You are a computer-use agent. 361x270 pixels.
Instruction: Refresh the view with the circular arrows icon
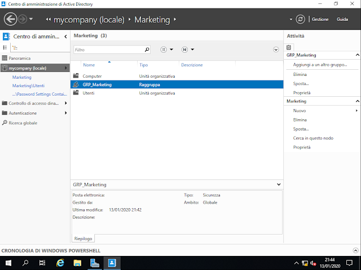click(301, 19)
